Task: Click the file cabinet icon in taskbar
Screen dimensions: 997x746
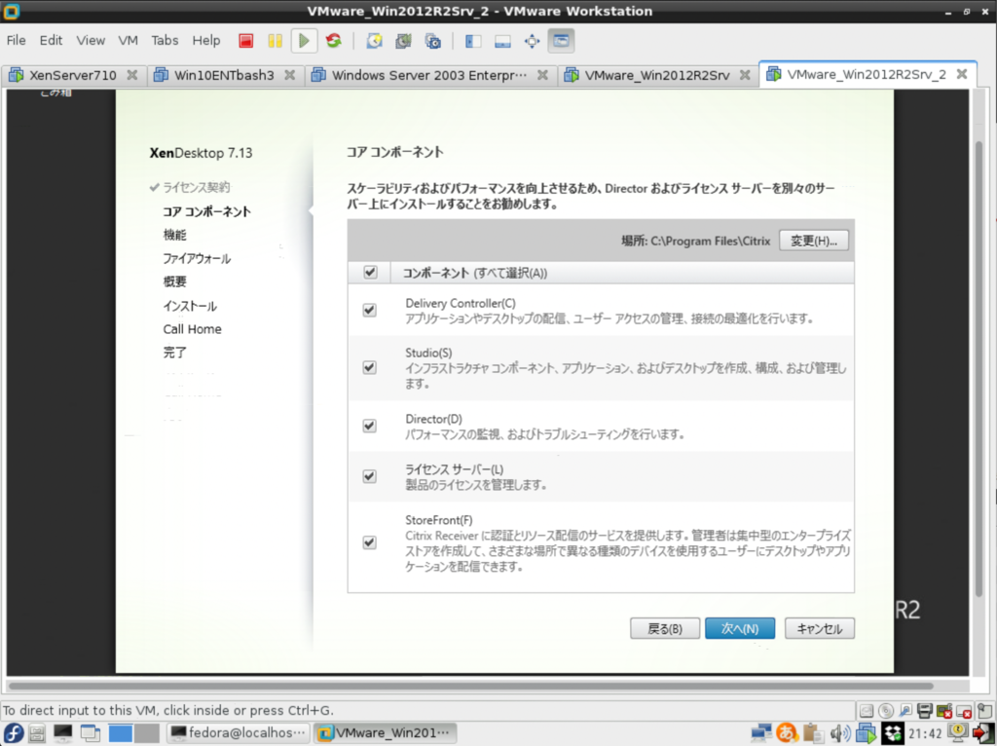Action: [37, 733]
